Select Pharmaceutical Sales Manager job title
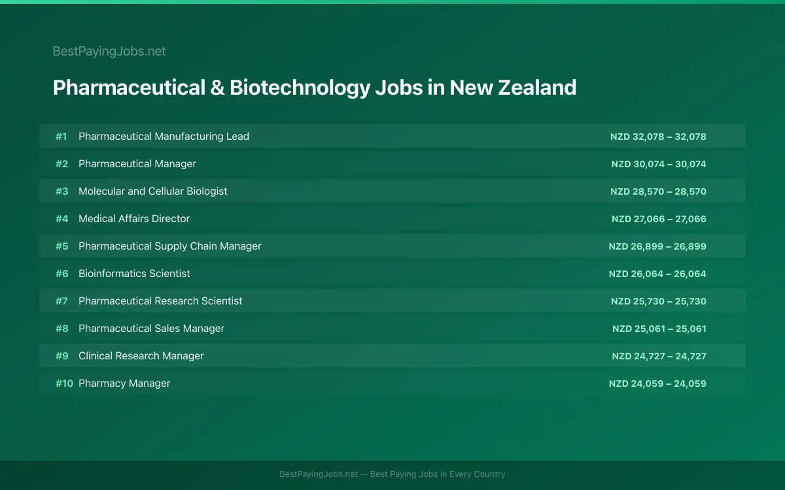Viewport: 785px width, 490px height. pos(151,329)
